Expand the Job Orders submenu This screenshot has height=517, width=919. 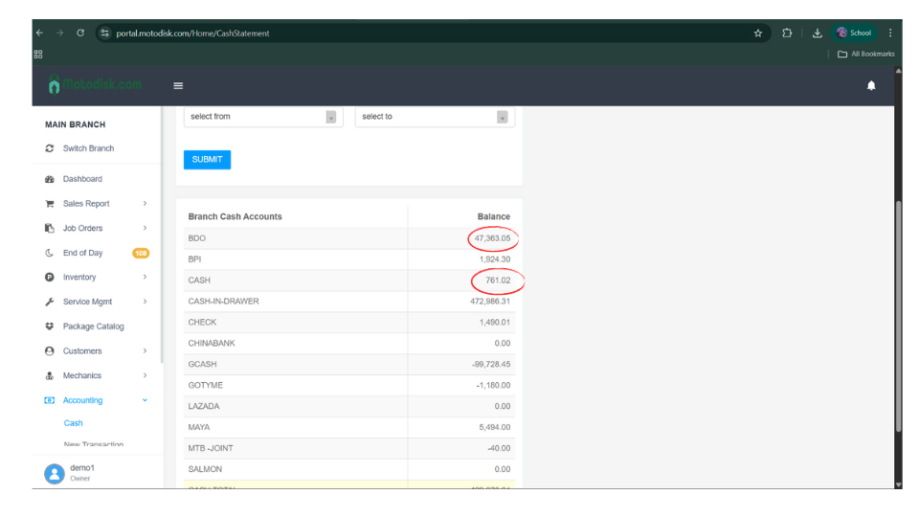pos(145,228)
